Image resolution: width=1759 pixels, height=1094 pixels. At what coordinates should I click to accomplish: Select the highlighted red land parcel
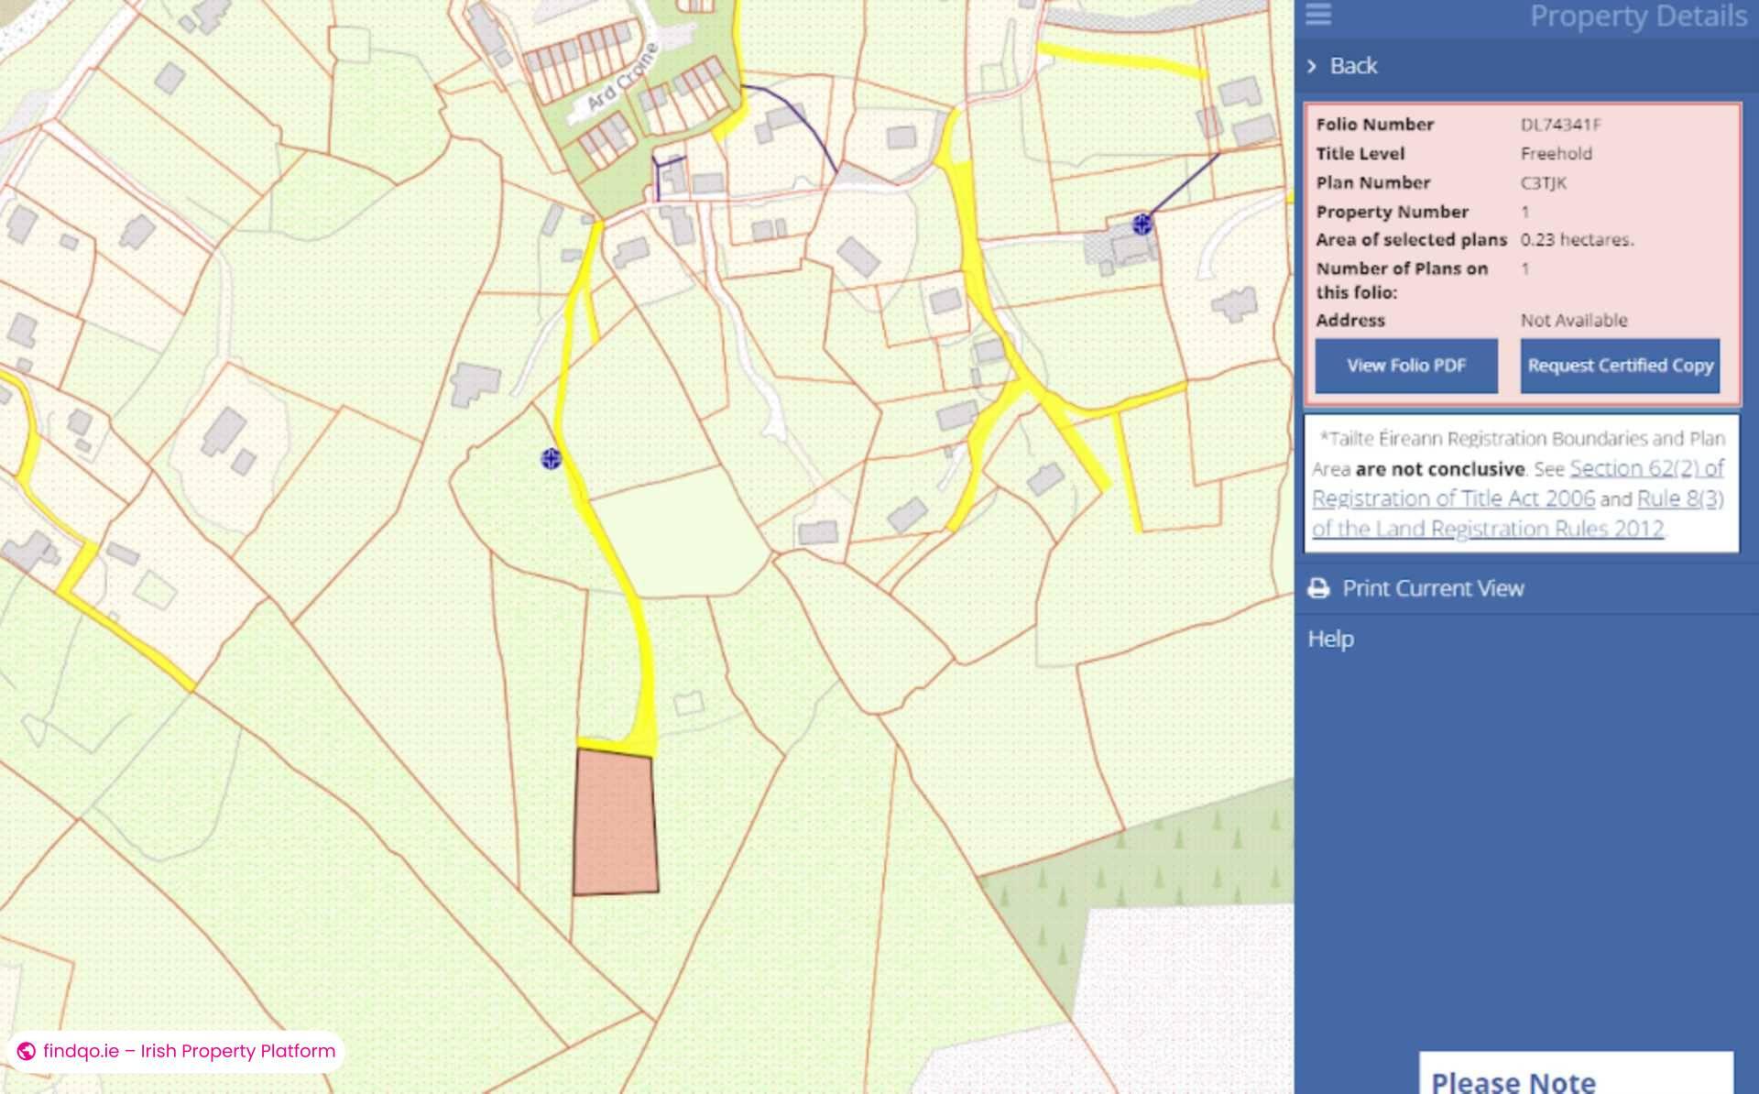coord(614,820)
